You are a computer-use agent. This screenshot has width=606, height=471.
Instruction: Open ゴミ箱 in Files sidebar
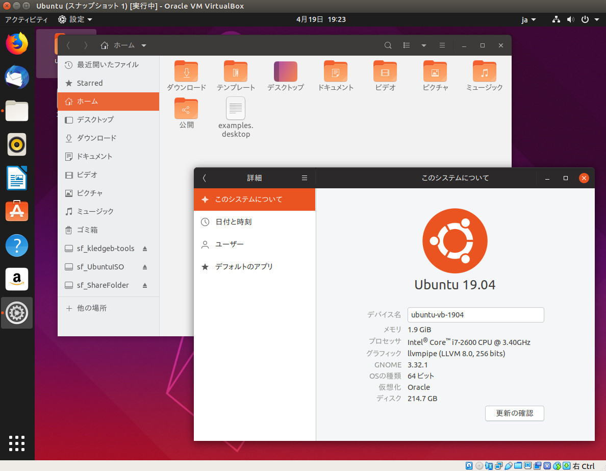point(108,230)
